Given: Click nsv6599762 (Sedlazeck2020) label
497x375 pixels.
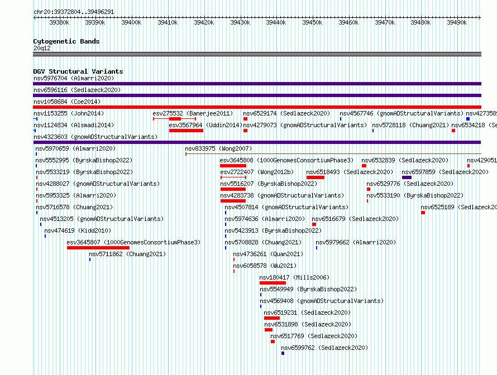Looking at the screenshot, I should tap(324, 348).
